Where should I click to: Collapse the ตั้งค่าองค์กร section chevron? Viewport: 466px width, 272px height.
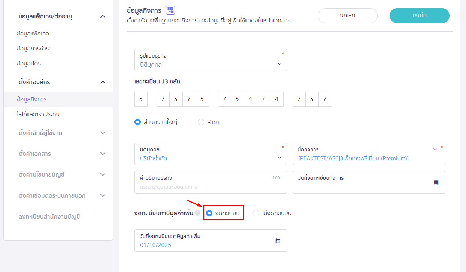pos(103,82)
